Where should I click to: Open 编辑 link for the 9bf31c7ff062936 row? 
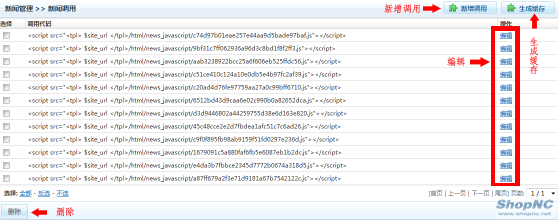pyautogui.click(x=505, y=48)
